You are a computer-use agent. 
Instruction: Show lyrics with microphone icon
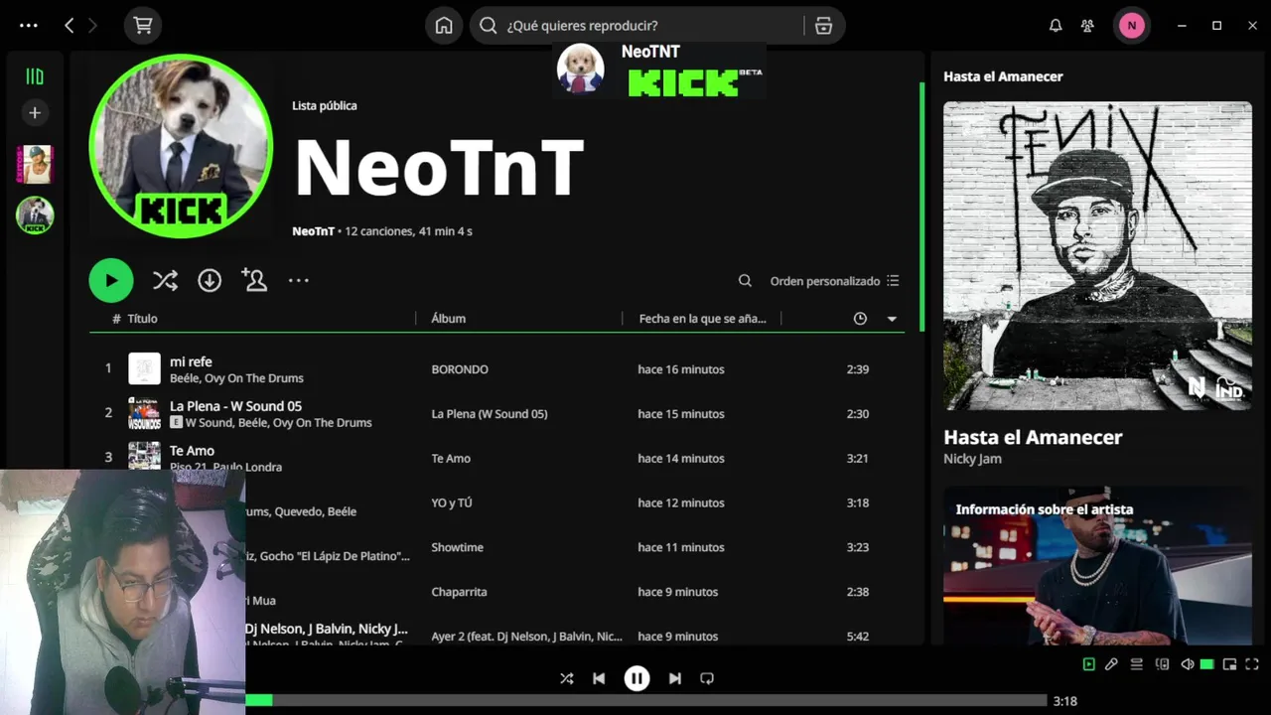tap(1112, 664)
